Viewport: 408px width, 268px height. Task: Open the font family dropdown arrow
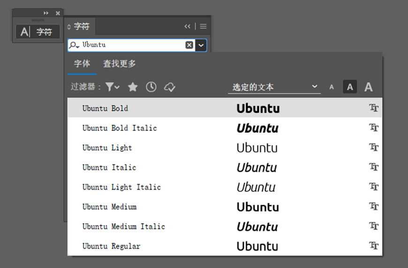[201, 45]
